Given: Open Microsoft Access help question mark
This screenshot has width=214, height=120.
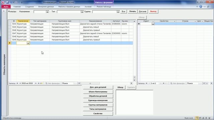Looking at the screenshot, I should 201,7.
